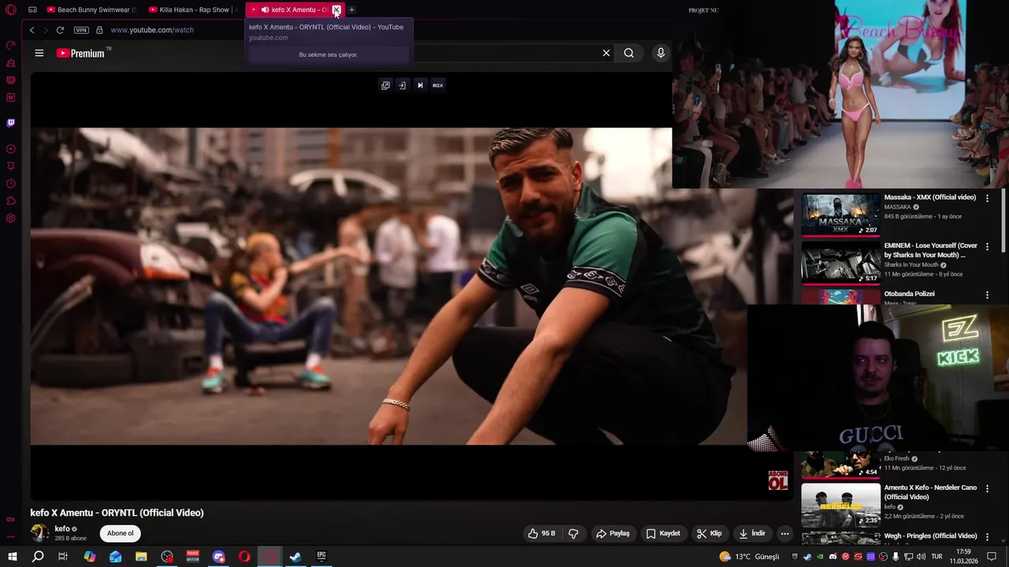Close the kefo X Amentu tab
This screenshot has height=567, width=1009.
coord(337,9)
